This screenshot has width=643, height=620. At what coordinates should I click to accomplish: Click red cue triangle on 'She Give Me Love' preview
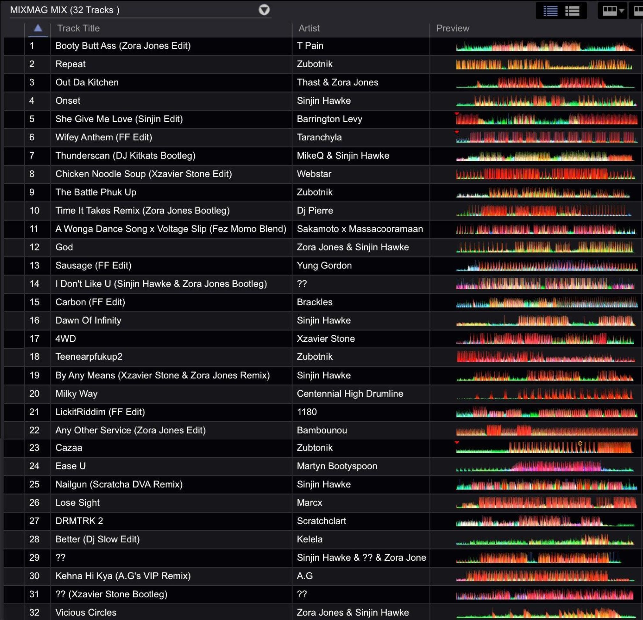pyautogui.click(x=456, y=114)
